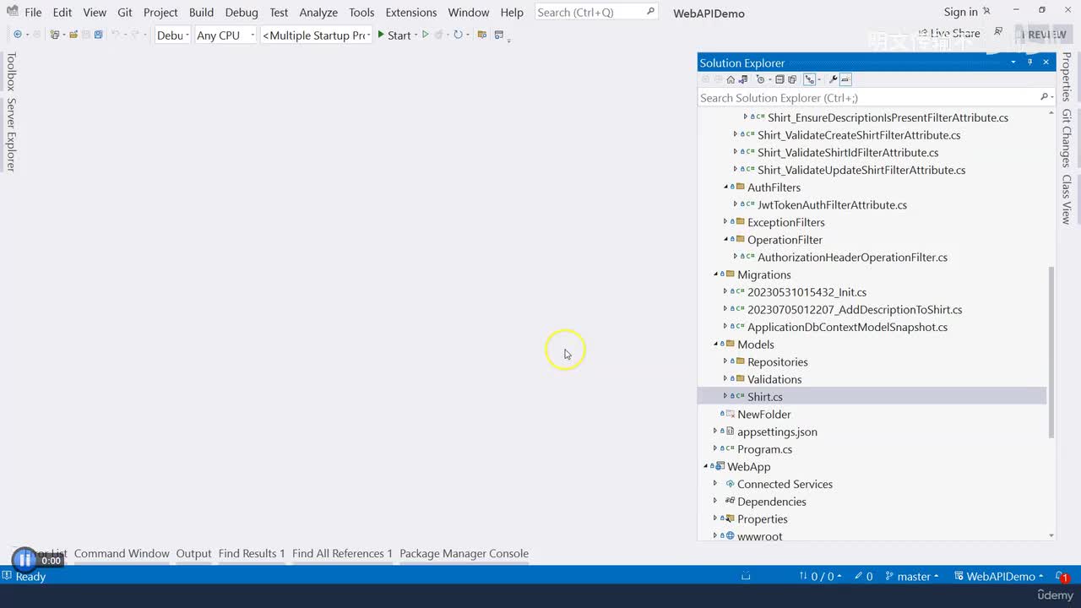
Task: Click the pencil pending changes indicator in the status bar
Action: coord(863,577)
